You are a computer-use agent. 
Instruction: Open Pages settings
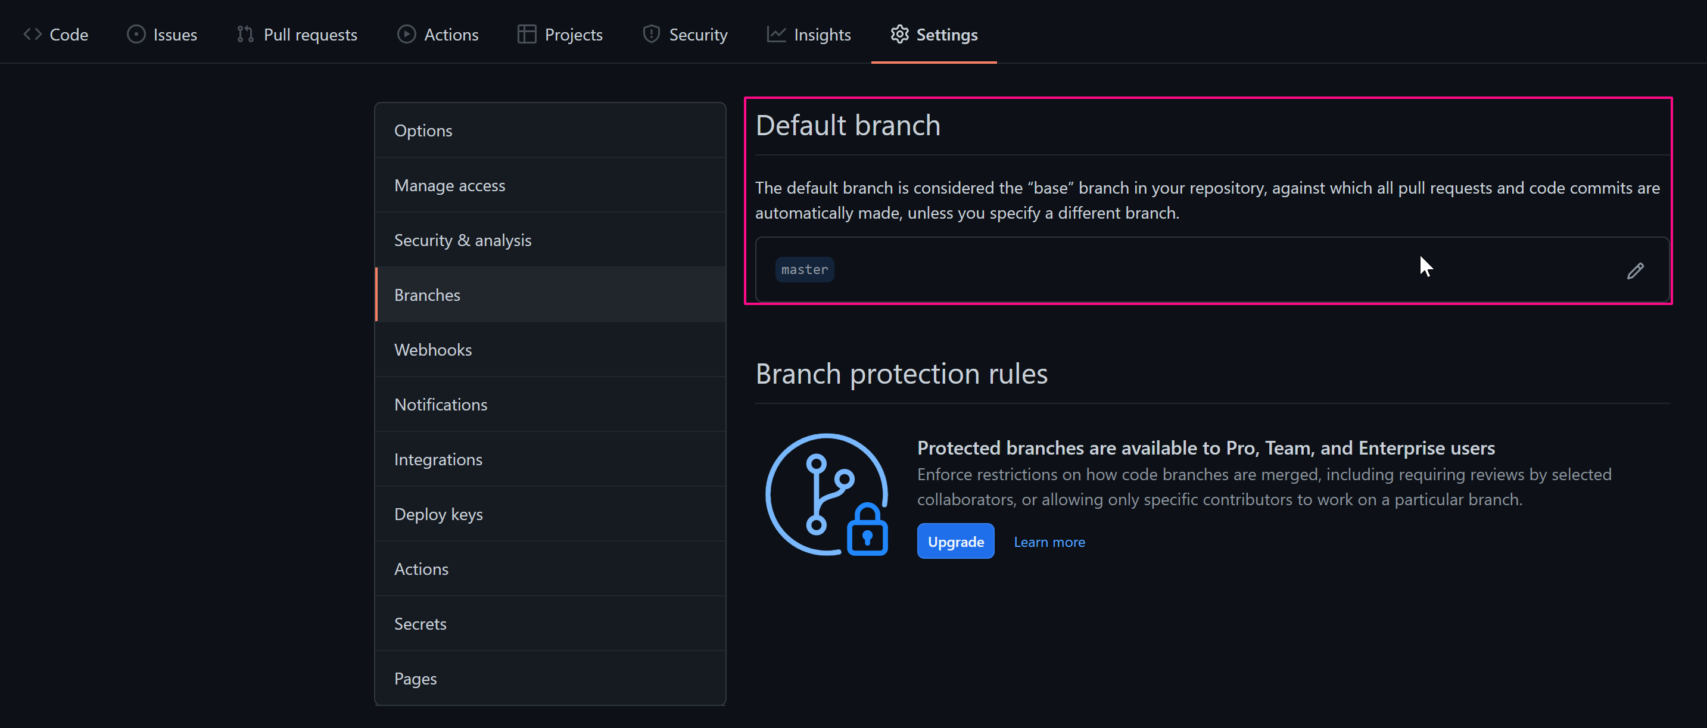550,679
